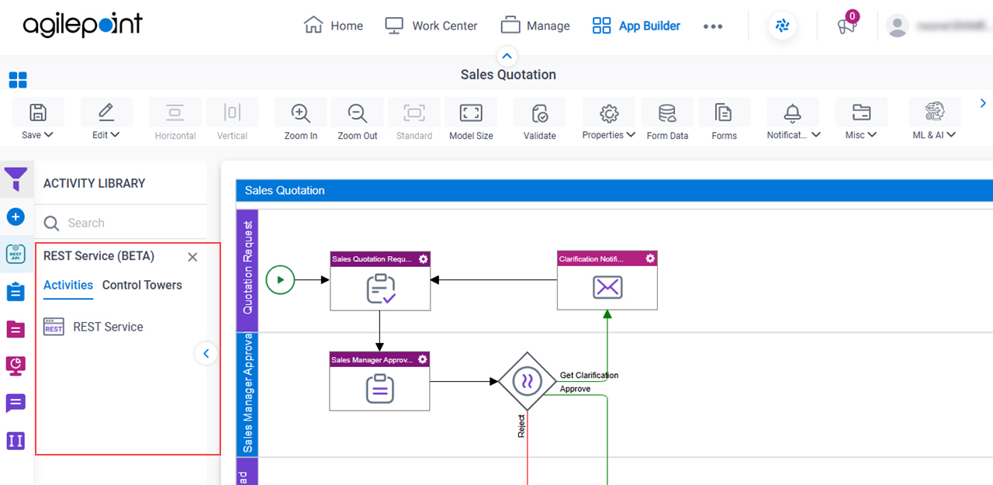Switch to the Activities tab
This screenshot has width=993, height=485.
68,285
